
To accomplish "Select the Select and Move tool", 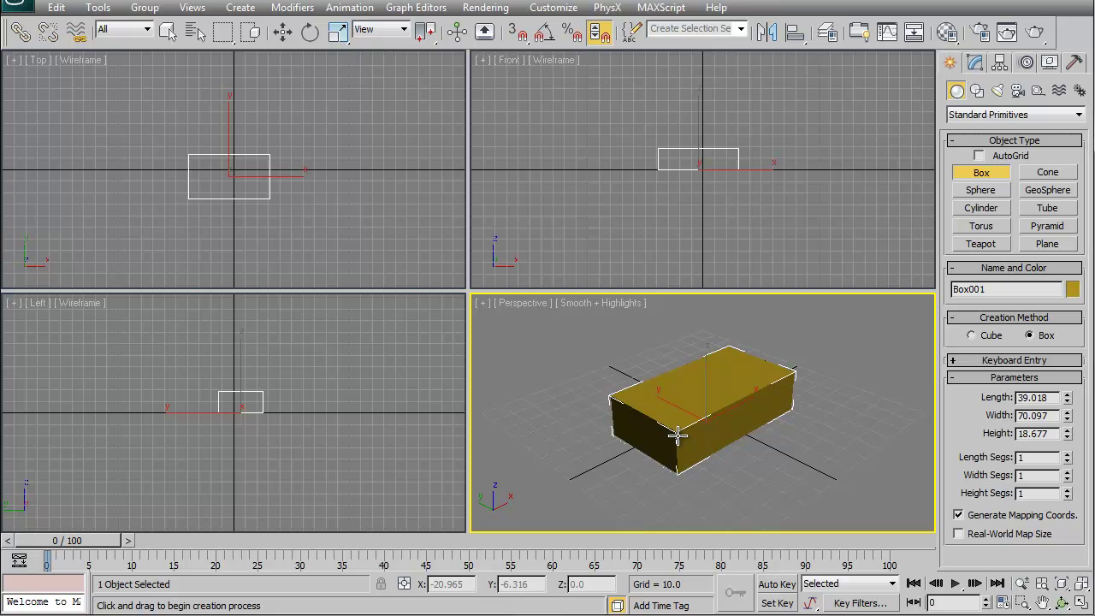I will (x=282, y=33).
